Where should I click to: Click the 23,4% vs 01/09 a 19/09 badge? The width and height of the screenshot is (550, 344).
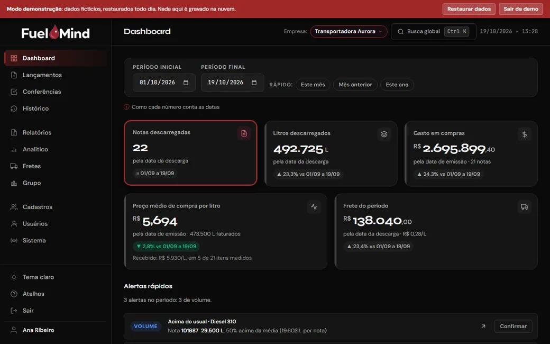point(379,247)
